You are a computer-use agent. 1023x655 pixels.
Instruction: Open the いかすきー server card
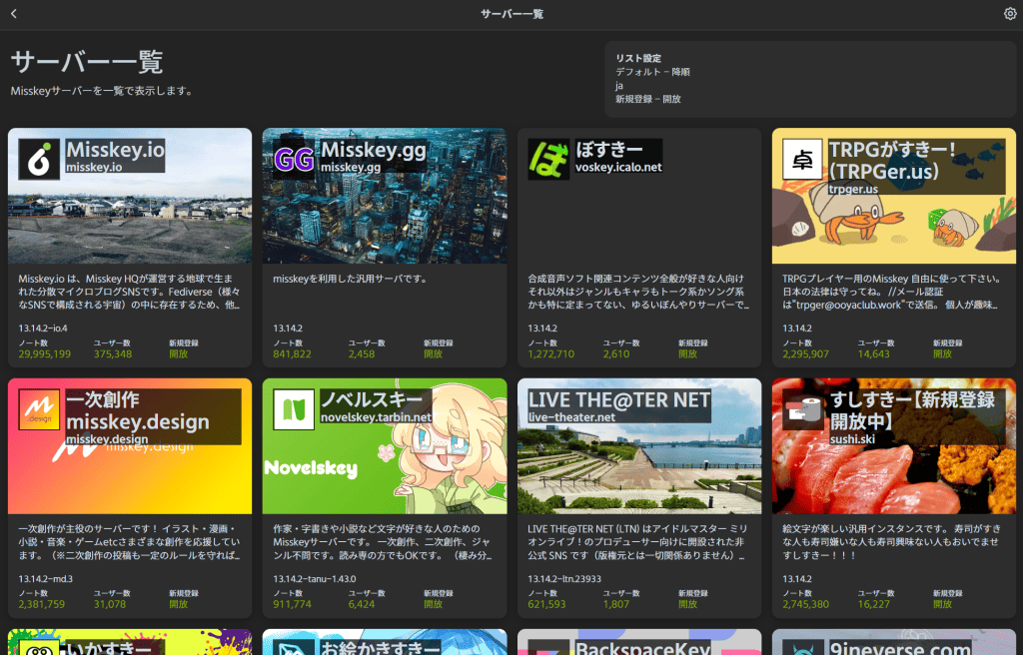click(x=130, y=642)
